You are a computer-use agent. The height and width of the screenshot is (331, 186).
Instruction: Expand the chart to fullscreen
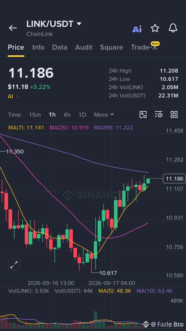14,265
